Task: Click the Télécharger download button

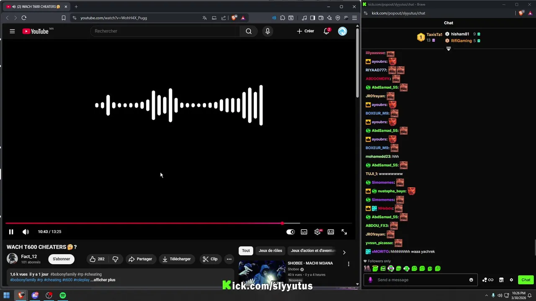Action: coord(177,259)
